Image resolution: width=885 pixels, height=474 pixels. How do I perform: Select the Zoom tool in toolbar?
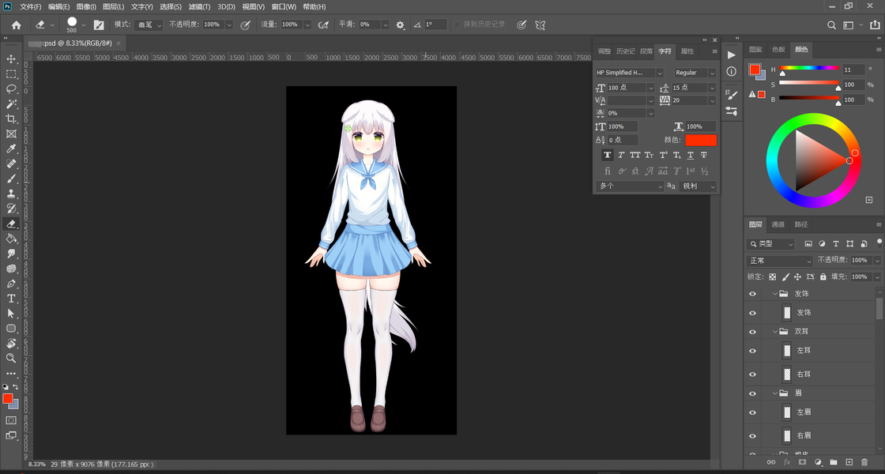pyautogui.click(x=11, y=358)
